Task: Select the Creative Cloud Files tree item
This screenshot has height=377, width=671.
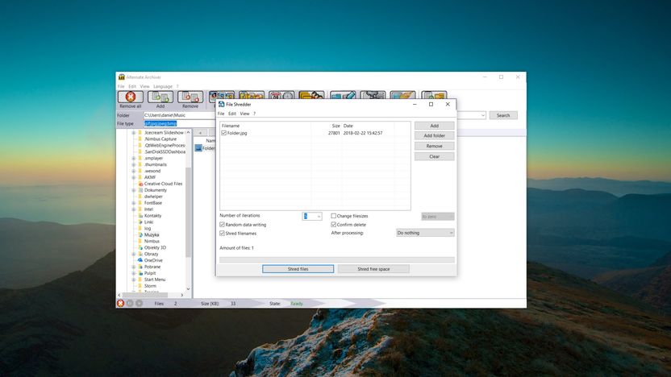Action: [x=163, y=184]
